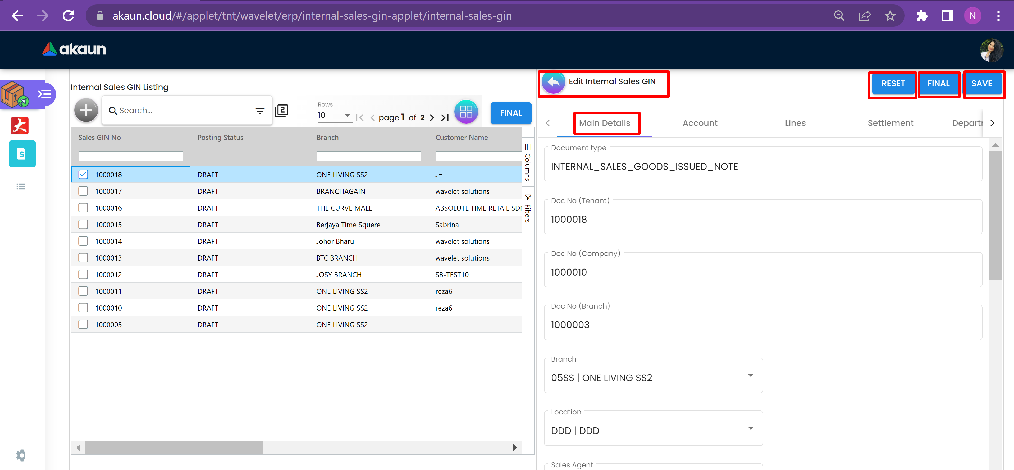Click the copy listing pages icon

(281, 111)
